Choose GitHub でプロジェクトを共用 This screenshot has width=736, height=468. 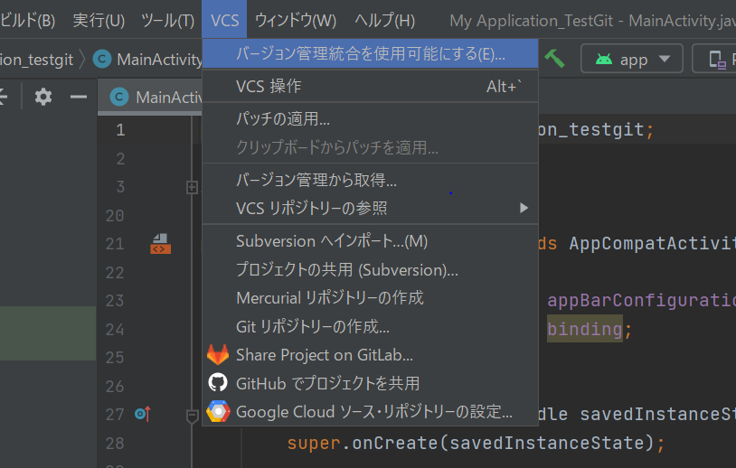click(370, 383)
